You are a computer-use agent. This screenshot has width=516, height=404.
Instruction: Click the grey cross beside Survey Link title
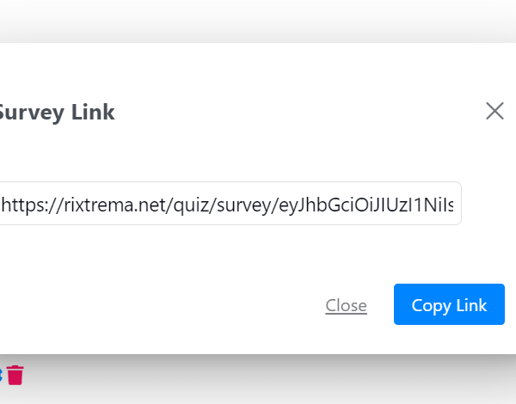(x=494, y=111)
